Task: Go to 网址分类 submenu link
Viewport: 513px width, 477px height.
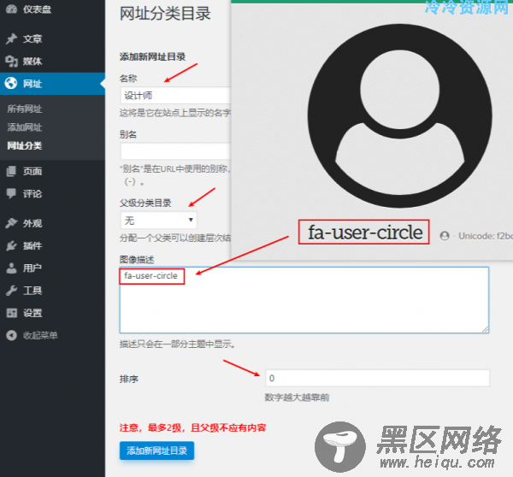Action: (25, 145)
